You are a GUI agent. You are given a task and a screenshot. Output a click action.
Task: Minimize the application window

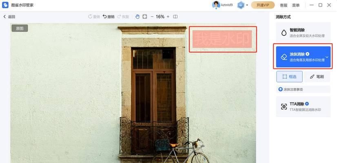pyautogui.click(x=312, y=5)
